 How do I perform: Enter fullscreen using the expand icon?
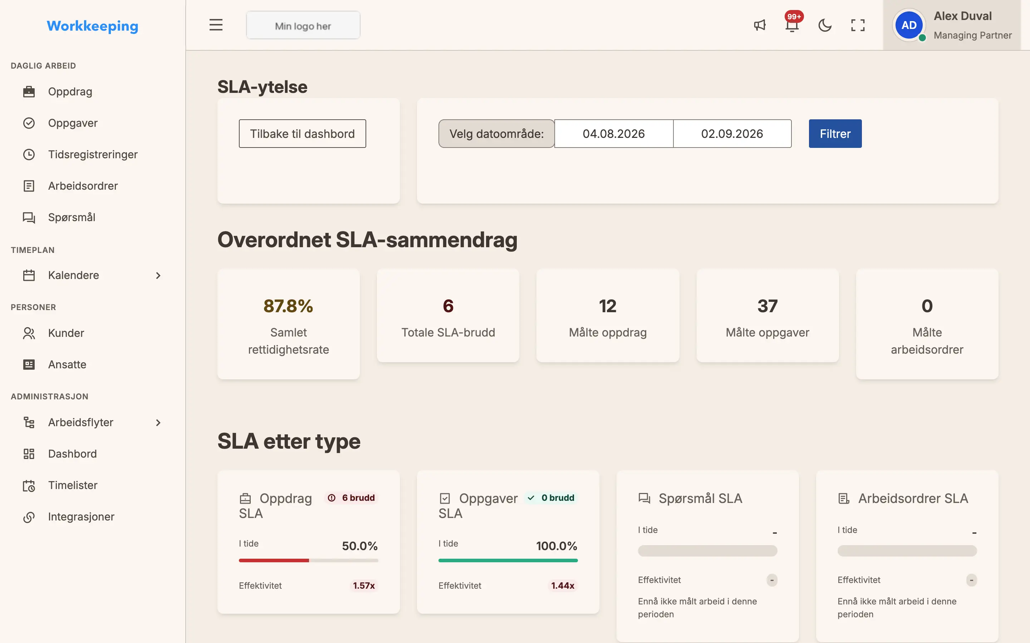(x=858, y=25)
